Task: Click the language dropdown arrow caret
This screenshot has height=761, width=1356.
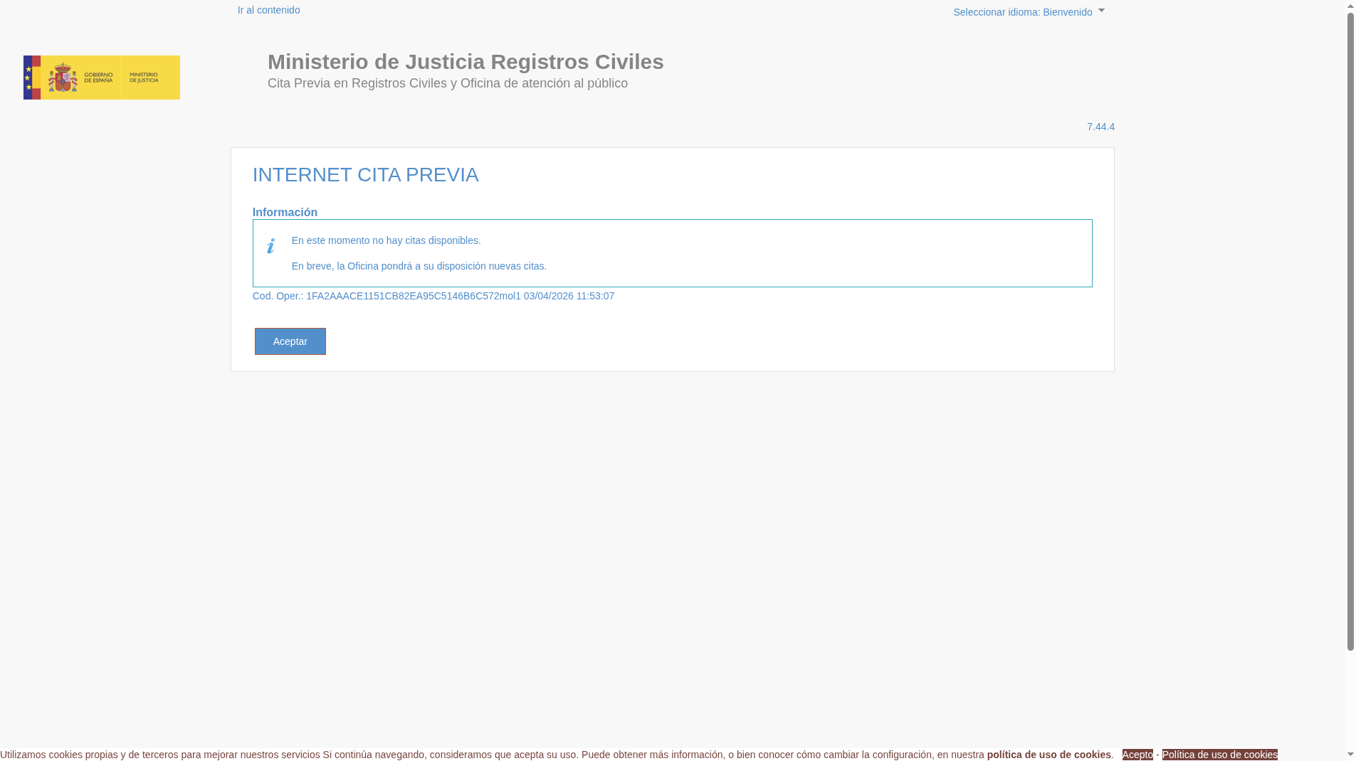Action: (x=1101, y=11)
